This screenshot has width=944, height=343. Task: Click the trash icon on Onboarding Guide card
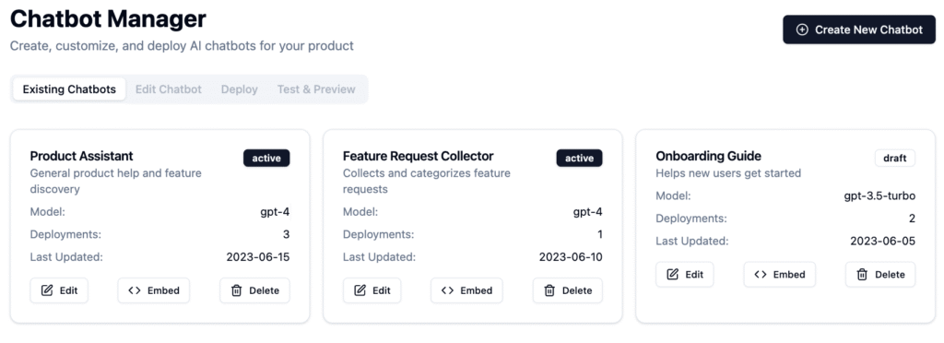862,275
